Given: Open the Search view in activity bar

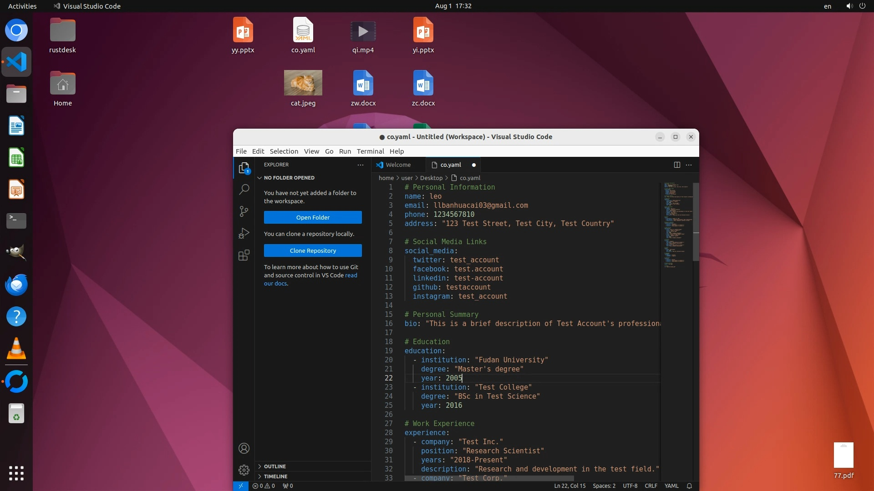Looking at the screenshot, I should (244, 189).
